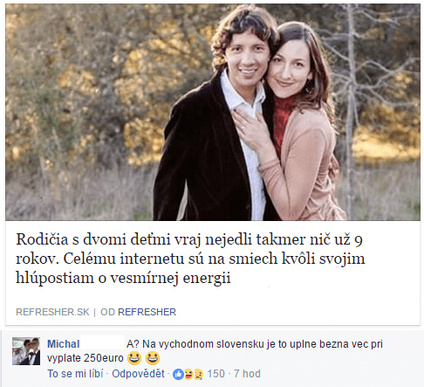
Task: Click the headline's last line 'hlúpostiam o vesmírnej energii'
Action: (x=123, y=278)
